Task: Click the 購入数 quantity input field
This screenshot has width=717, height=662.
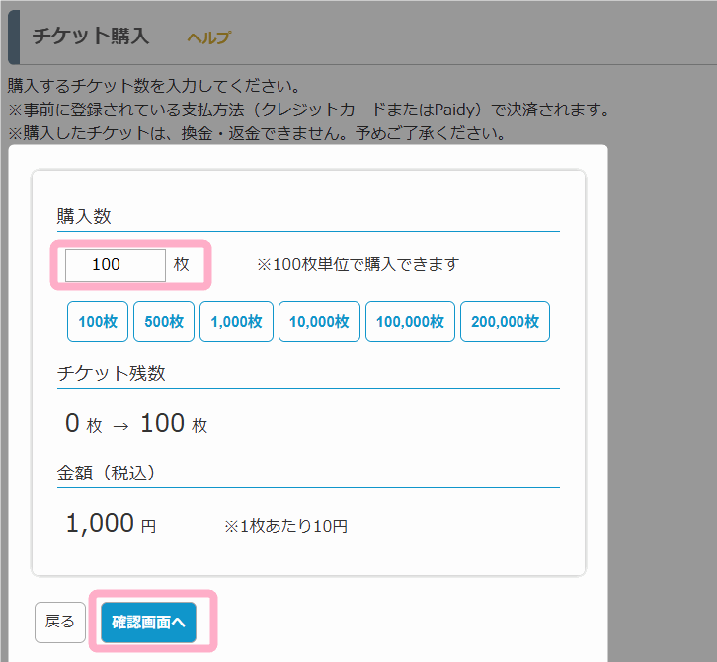Action: click(116, 265)
